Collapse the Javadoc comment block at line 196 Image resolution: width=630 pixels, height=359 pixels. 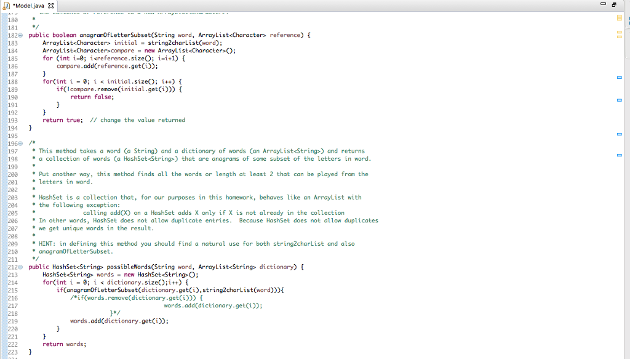(20, 143)
